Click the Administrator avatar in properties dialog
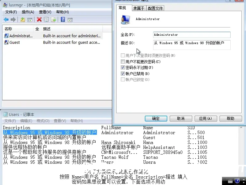Viewport: 246px width, 185px height. tap(125, 20)
